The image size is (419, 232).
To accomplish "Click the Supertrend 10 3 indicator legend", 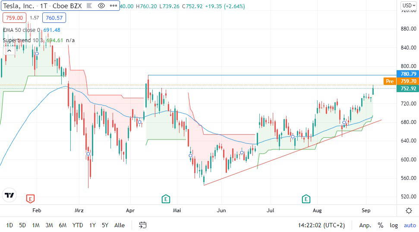I will pyautogui.click(x=23, y=40).
